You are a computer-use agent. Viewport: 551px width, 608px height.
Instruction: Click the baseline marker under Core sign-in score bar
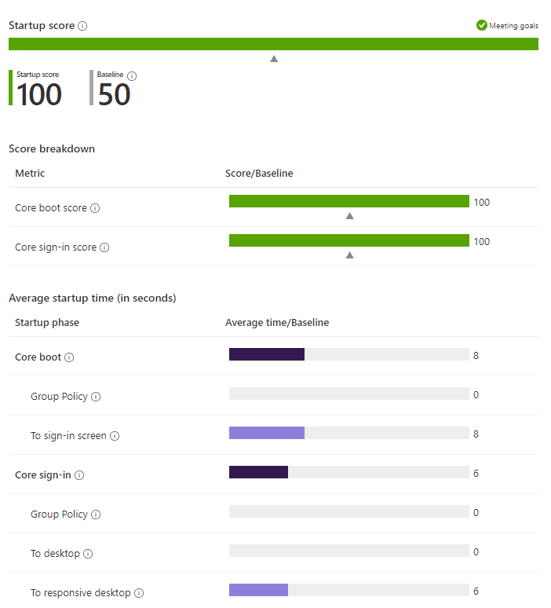click(x=349, y=255)
